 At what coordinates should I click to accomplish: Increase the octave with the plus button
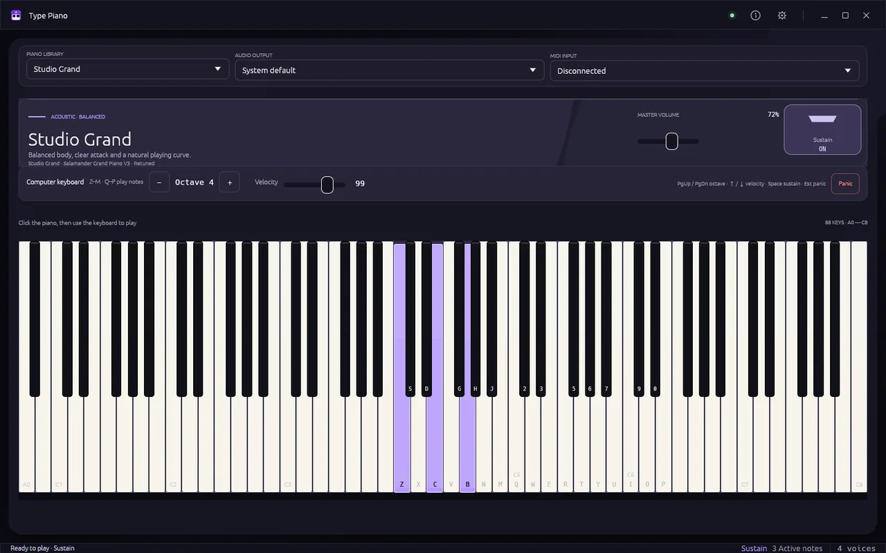pos(230,182)
